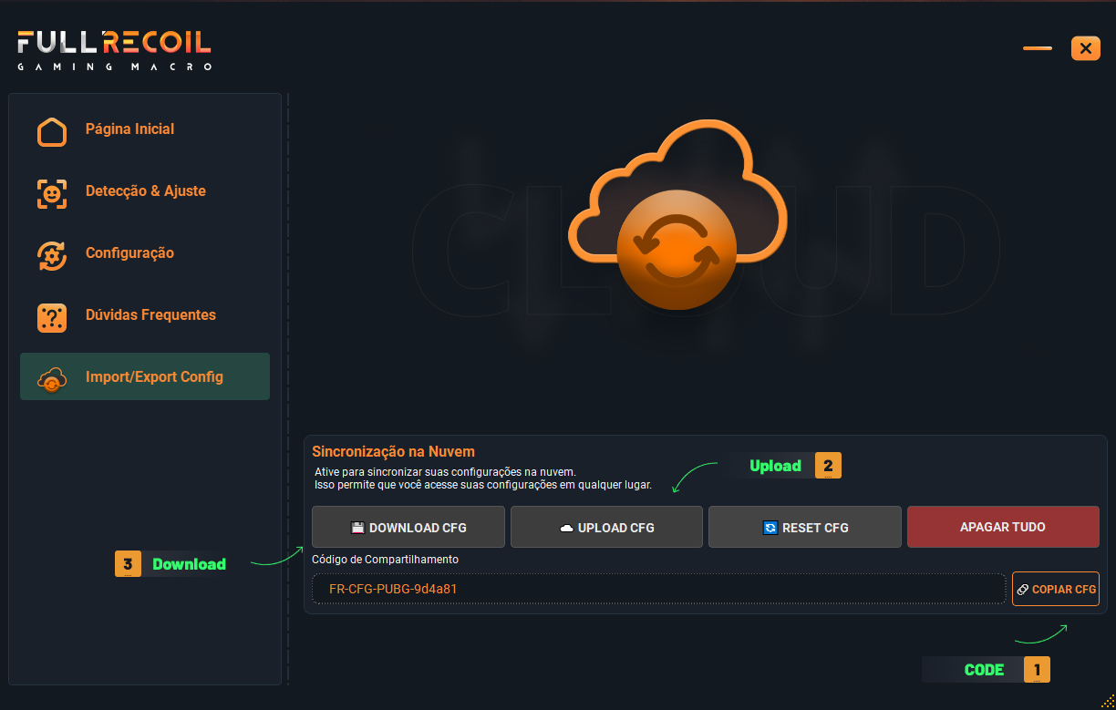Screen dimensions: 1116x710
Task: Click the link icon on Copiar CFG
Action: 1023,590
